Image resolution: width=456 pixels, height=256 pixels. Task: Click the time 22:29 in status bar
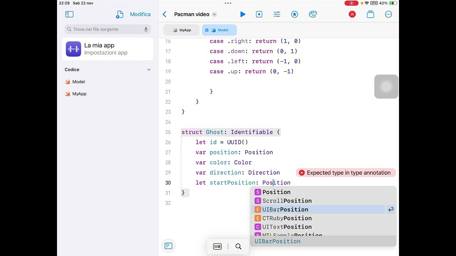click(x=64, y=3)
